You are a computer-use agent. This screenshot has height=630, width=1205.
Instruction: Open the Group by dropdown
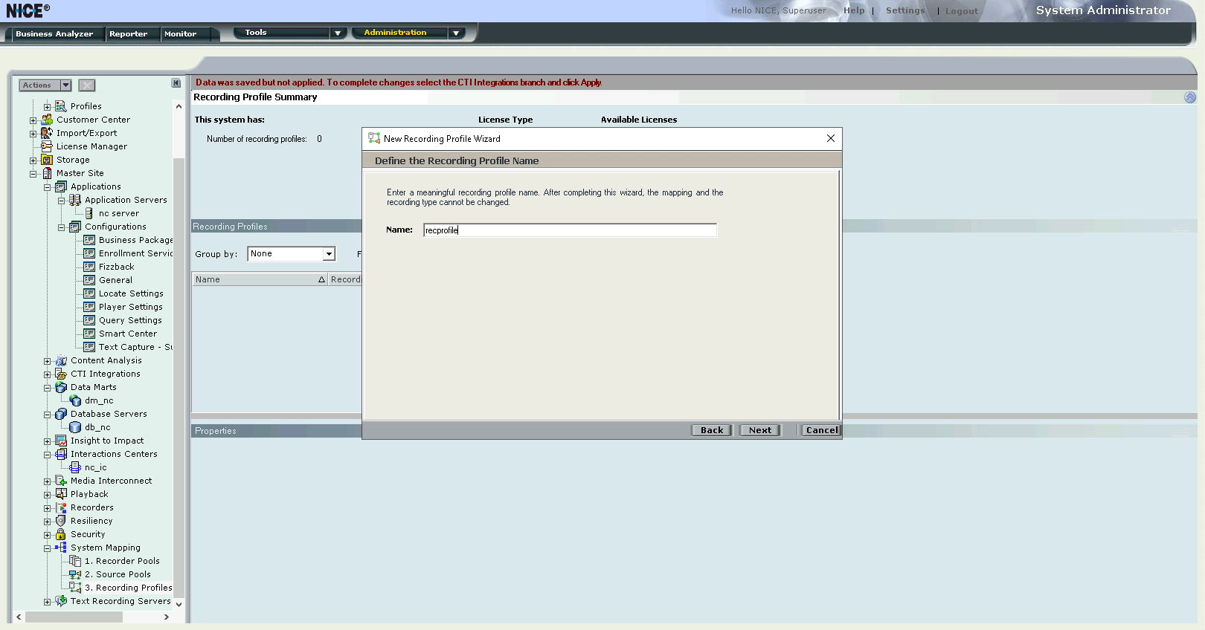coord(328,254)
